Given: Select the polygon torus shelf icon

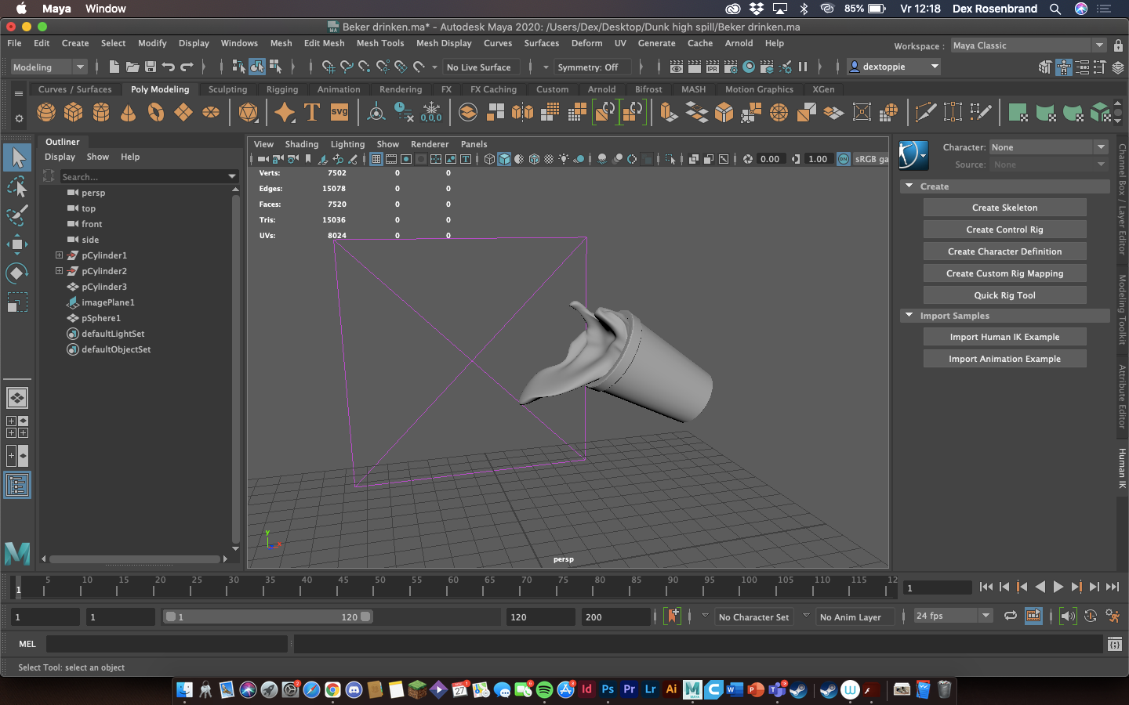Looking at the screenshot, I should (156, 113).
